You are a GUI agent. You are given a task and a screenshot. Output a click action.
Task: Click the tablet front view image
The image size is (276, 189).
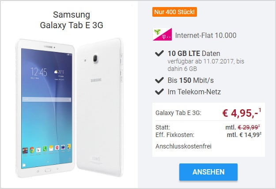coord(45,108)
